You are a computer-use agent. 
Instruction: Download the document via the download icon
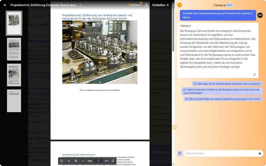click(147, 5)
